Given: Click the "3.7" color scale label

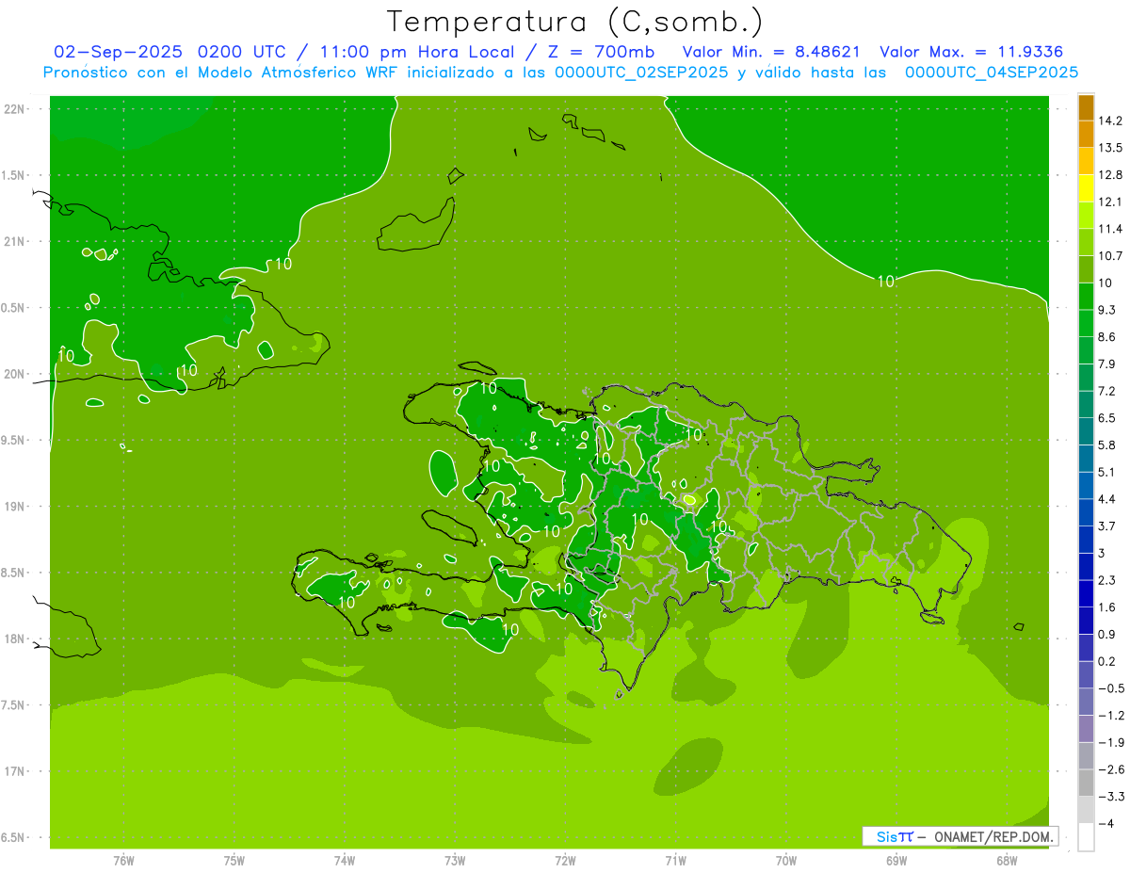Looking at the screenshot, I should (x=1106, y=525).
